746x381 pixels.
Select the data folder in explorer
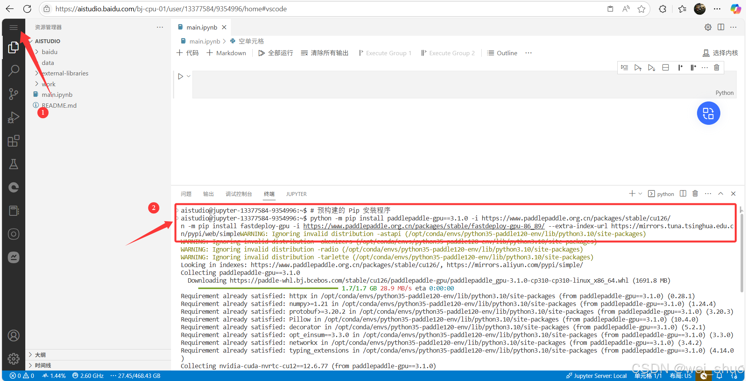tap(48, 63)
